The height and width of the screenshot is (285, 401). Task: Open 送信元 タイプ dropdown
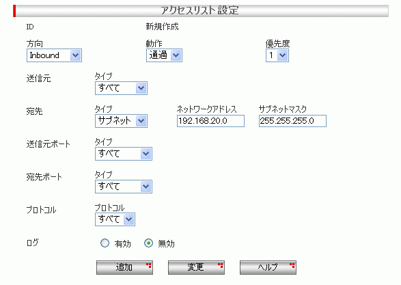click(121, 88)
